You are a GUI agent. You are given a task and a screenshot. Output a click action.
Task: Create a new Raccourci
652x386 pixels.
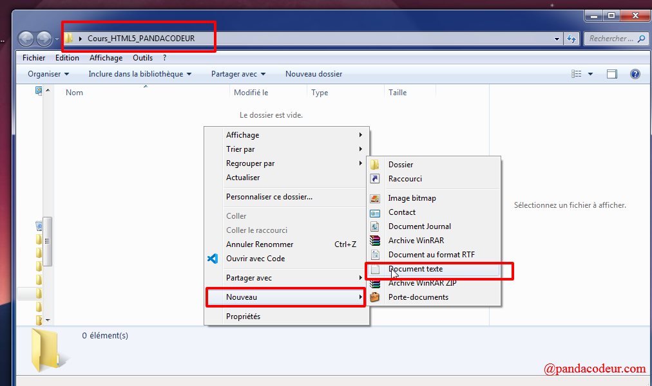point(434,178)
